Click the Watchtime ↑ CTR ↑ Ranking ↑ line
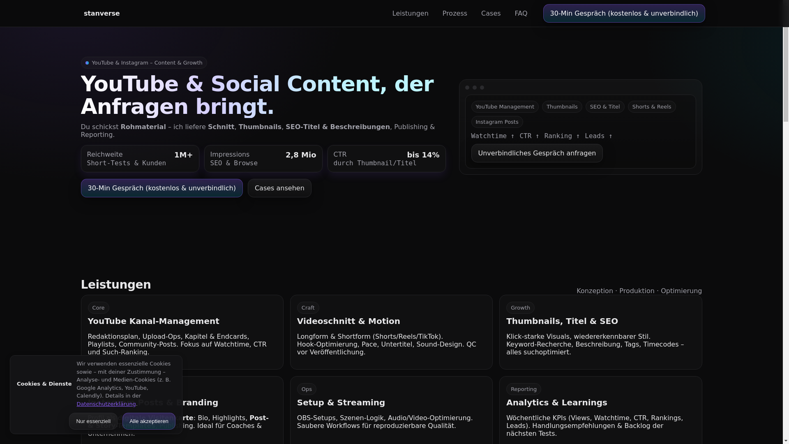Screen dimensions: 789x444 coord(542,136)
